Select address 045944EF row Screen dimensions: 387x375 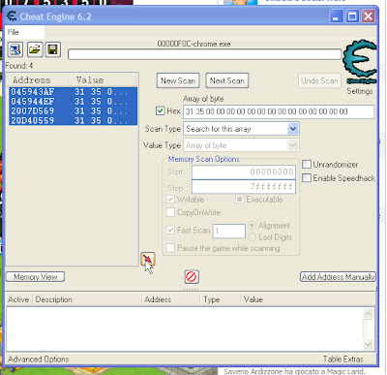pyautogui.click(x=73, y=102)
